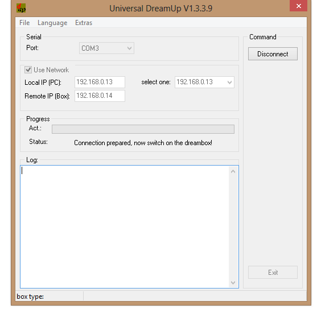Screen dimensions: 317x309
Task: Click the COM3 port dropdown arrow
Action: pyautogui.click(x=129, y=48)
